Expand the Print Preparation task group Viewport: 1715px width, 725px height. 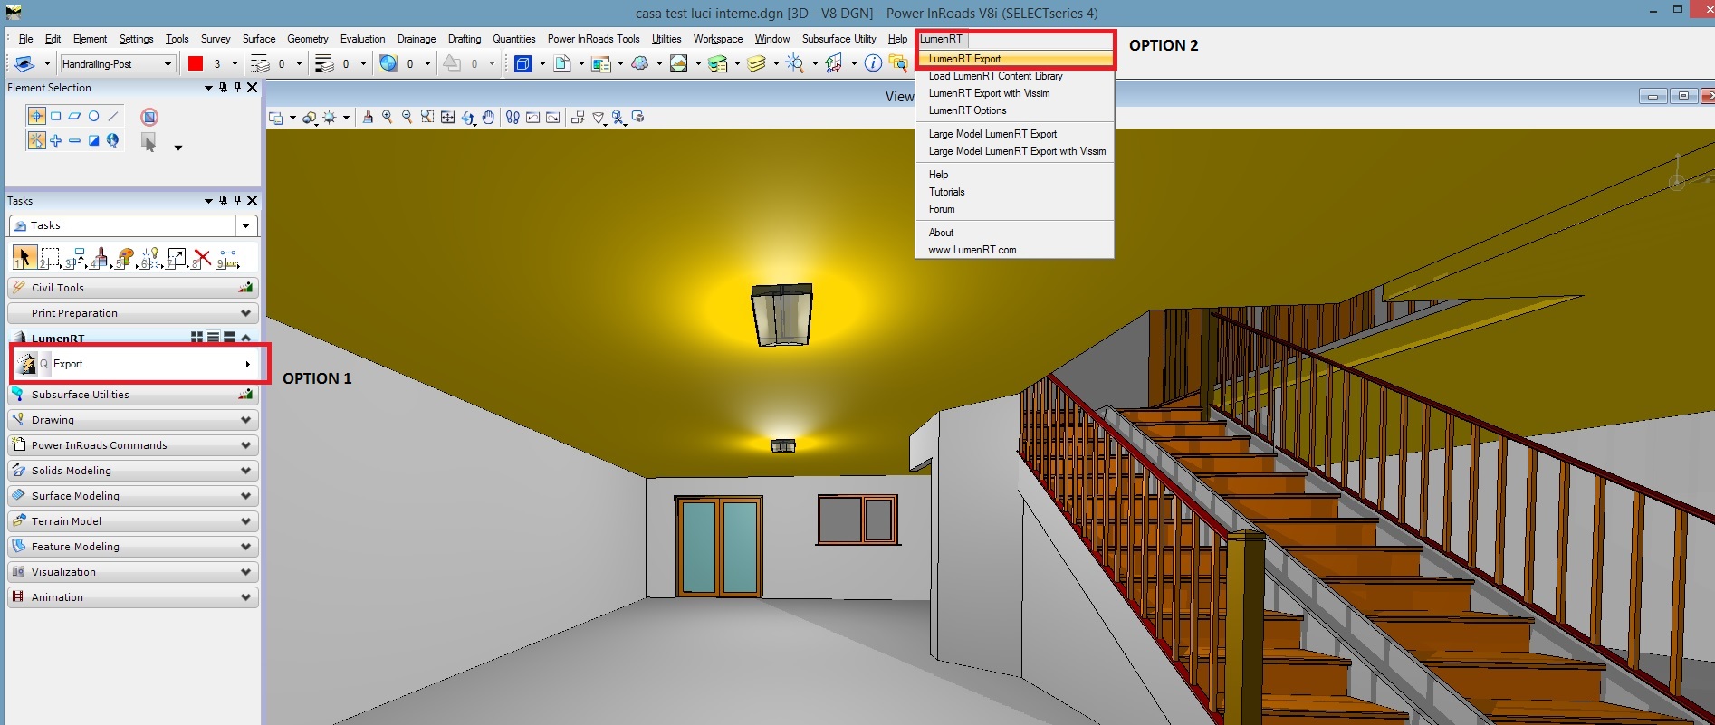coord(132,313)
